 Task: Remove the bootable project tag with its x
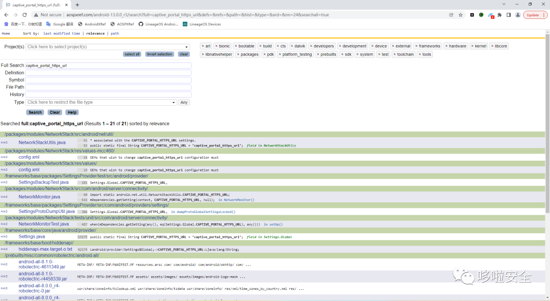click(236, 46)
